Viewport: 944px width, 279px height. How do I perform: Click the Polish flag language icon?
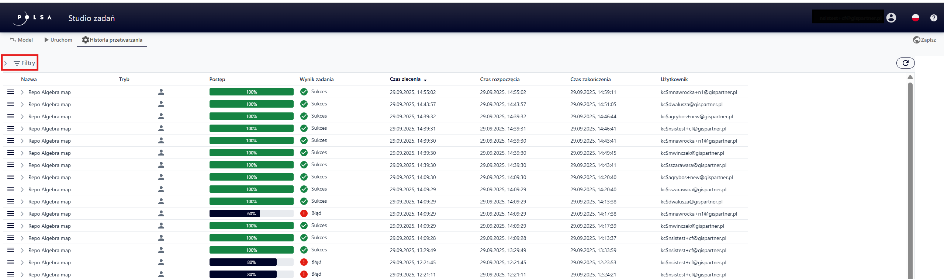915,18
